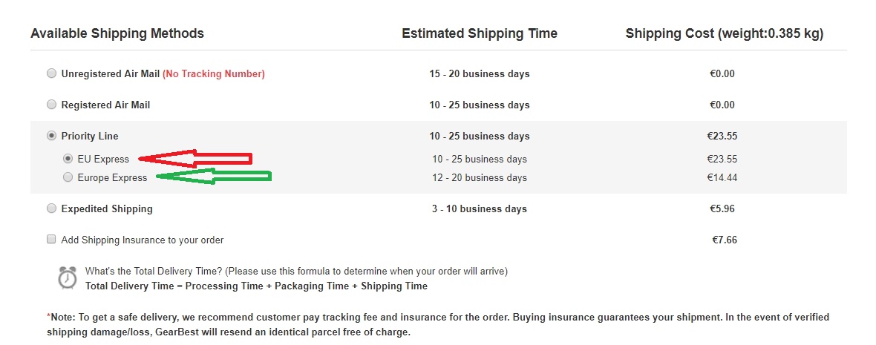Click the Europe Express label text

tap(112, 177)
